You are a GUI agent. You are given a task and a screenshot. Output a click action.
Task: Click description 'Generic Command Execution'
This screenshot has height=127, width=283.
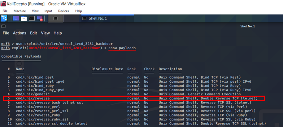(x=214, y=94)
